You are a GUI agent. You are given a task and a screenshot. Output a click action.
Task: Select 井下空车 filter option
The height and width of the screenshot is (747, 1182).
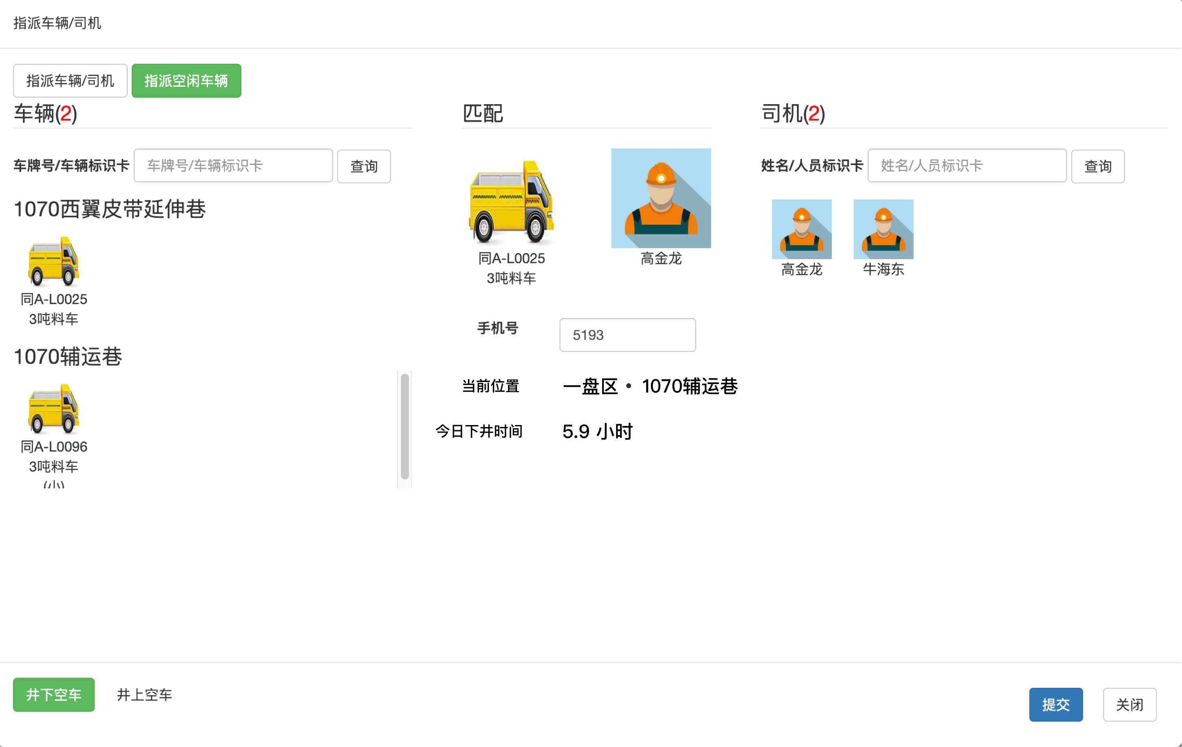point(54,695)
